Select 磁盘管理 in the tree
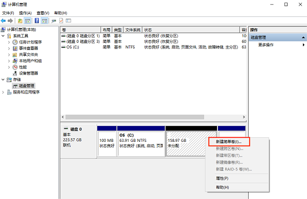307x199 pixels. (x=27, y=86)
